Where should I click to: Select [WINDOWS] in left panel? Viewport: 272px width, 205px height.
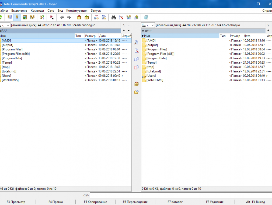66,80
